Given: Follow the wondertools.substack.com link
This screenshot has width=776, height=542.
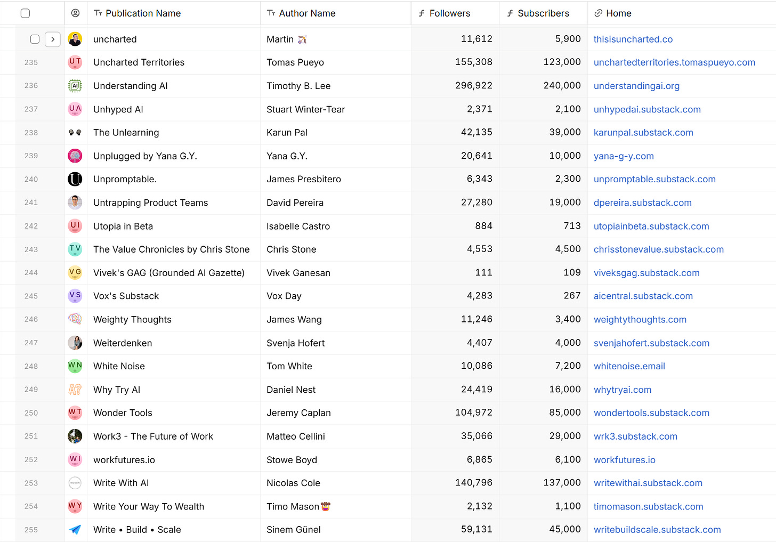Looking at the screenshot, I should [651, 413].
